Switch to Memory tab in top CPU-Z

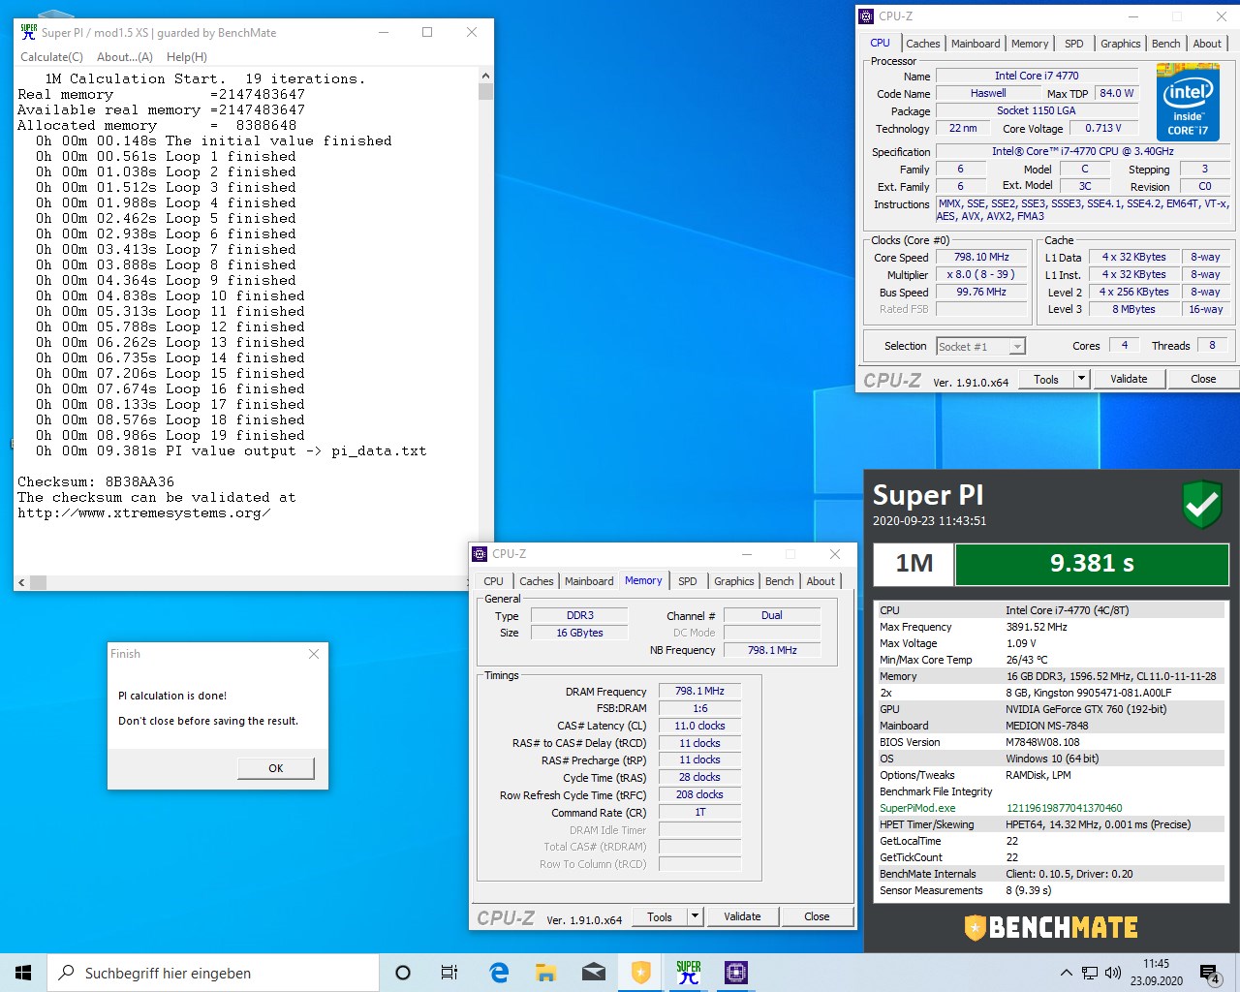[x=1030, y=44]
